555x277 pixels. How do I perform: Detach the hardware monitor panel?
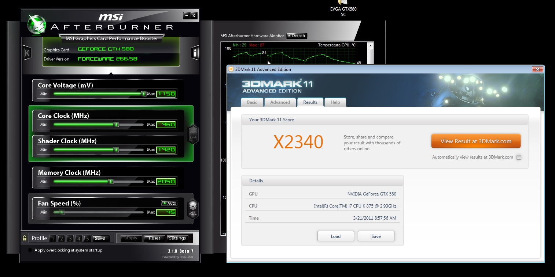click(x=297, y=36)
